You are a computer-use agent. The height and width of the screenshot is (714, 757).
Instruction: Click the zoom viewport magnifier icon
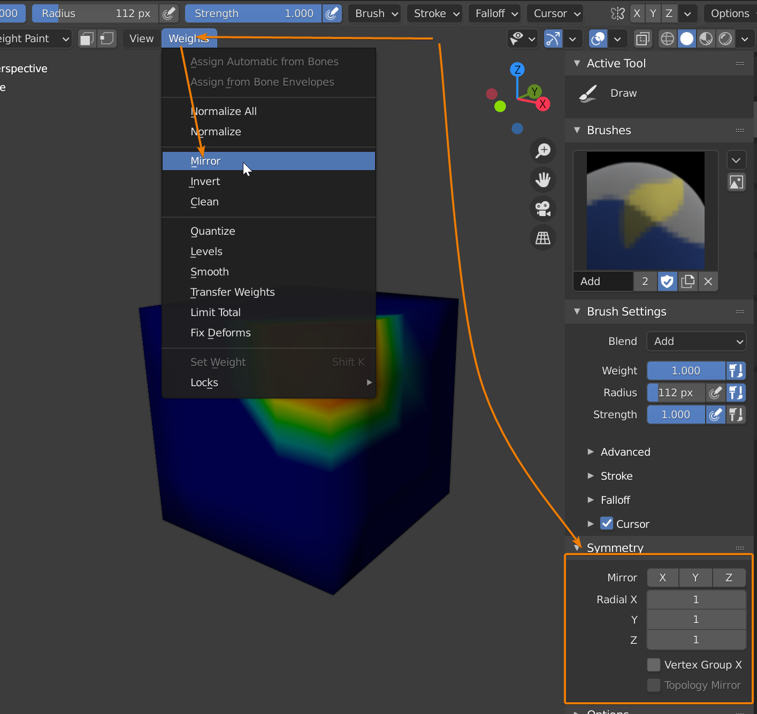click(543, 151)
